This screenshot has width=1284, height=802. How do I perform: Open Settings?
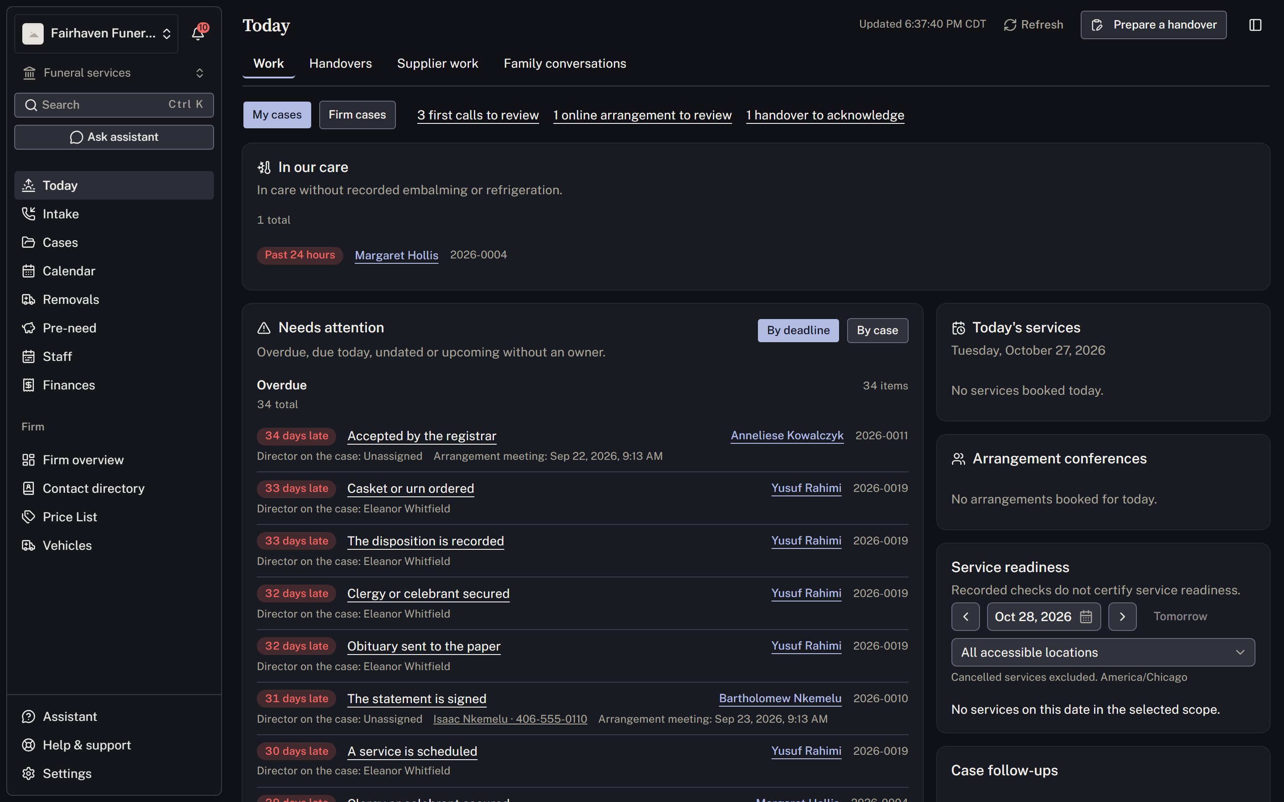pos(114,774)
